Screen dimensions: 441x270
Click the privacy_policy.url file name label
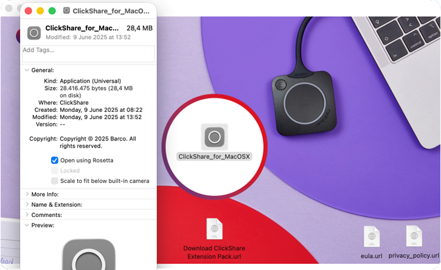click(x=414, y=255)
